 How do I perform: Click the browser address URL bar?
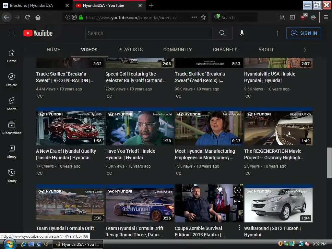(132, 18)
